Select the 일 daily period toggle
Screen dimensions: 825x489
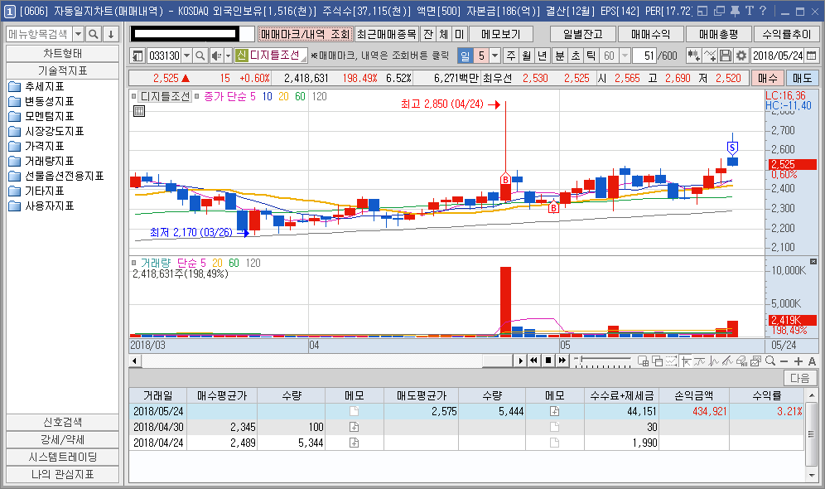tap(466, 56)
